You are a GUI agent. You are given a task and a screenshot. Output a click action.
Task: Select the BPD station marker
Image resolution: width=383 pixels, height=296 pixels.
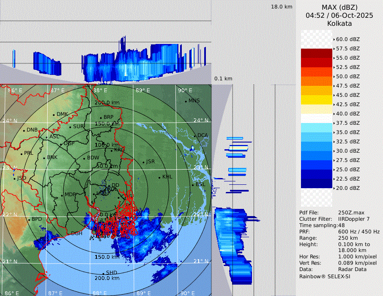[29, 220]
